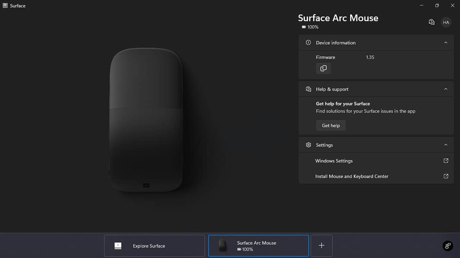Viewport: 460px width, 258px height.
Task: Click the Surface app icon in the title bar
Action: pos(5,5)
